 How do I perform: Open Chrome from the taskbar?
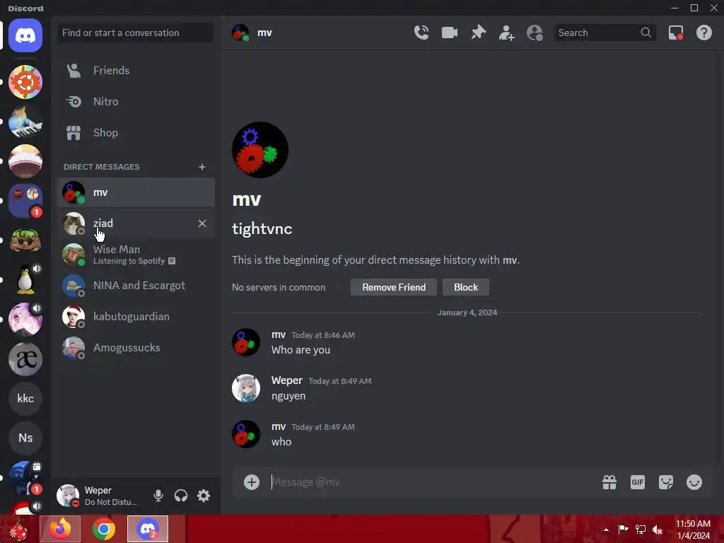pos(103,529)
